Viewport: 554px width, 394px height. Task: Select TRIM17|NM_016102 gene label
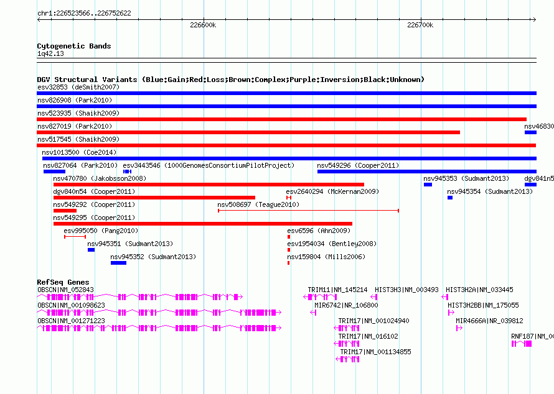[x=368, y=336]
